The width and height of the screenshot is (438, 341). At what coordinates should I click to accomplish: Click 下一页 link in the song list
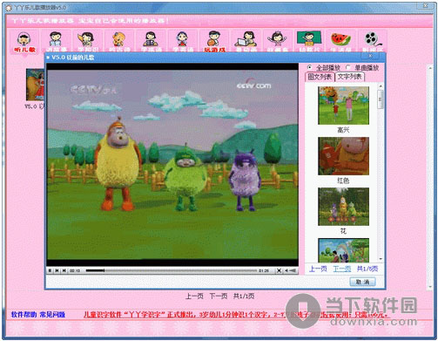coord(342,269)
